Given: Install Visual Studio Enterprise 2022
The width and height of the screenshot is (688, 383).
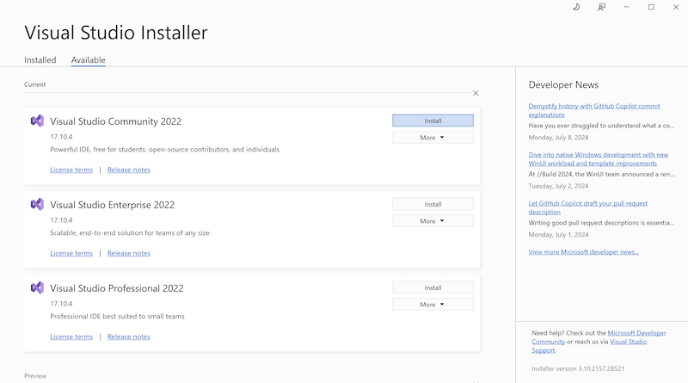Looking at the screenshot, I should click(433, 204).
